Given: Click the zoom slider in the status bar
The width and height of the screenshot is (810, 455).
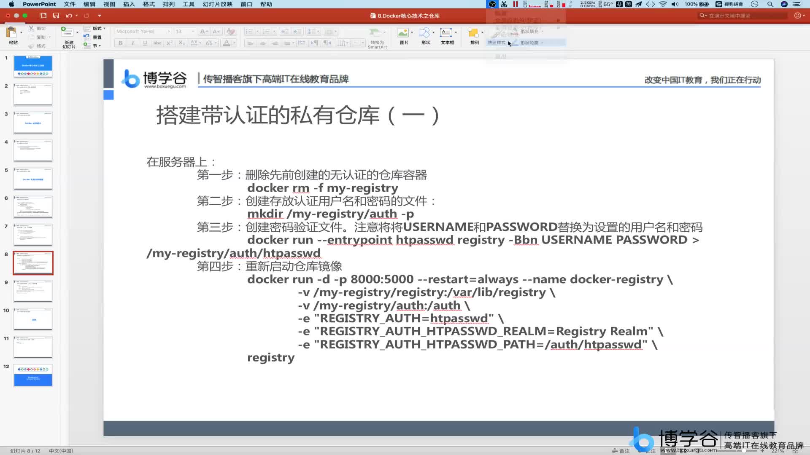Looking at the screenshot, I should point(744,451).
